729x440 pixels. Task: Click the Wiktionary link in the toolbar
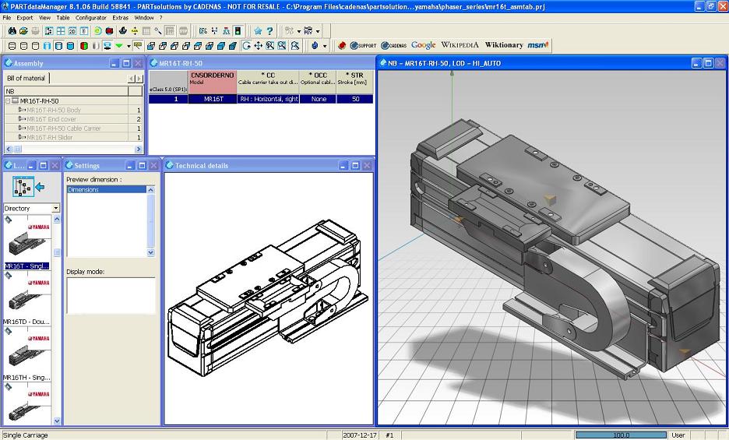(x=504, y=45)
